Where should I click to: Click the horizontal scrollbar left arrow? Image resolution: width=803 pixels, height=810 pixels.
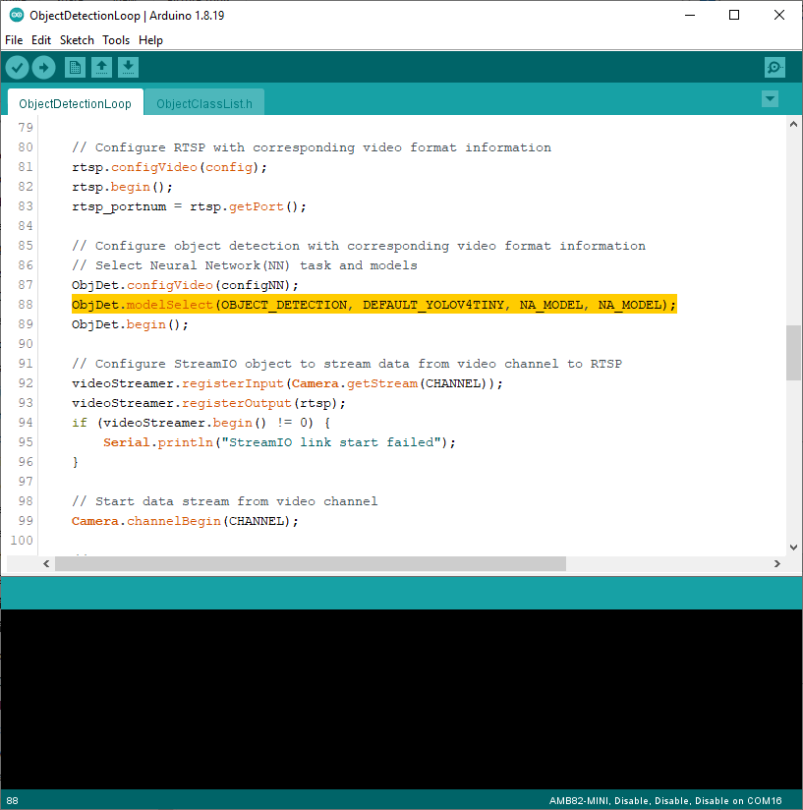click(x=44, y=564)
